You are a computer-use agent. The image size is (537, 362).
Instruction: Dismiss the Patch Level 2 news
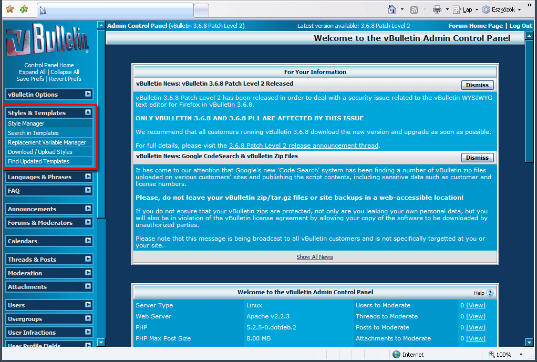click(477, 85)
